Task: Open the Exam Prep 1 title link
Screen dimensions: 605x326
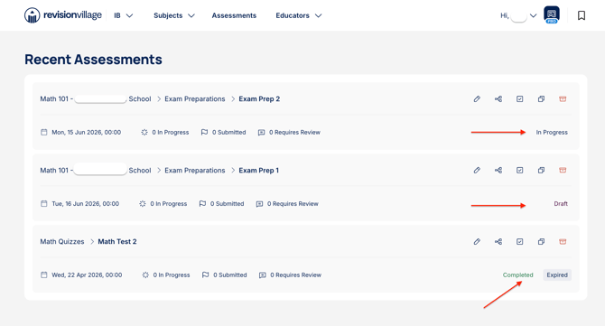Action: pos(258,170)
